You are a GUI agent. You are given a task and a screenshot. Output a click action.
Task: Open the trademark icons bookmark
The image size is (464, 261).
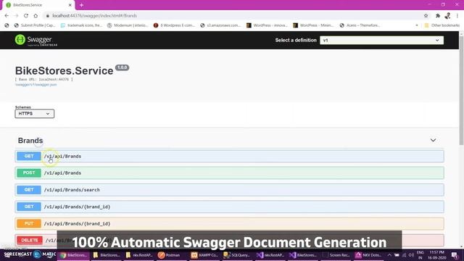click(81, 25)
